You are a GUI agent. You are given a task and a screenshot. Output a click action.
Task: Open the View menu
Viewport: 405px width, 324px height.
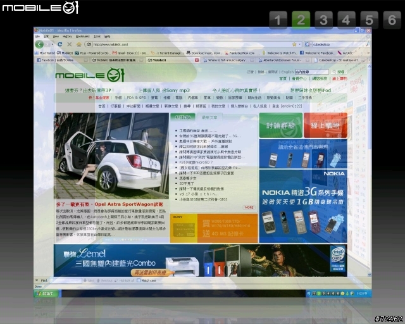[56, 37]
